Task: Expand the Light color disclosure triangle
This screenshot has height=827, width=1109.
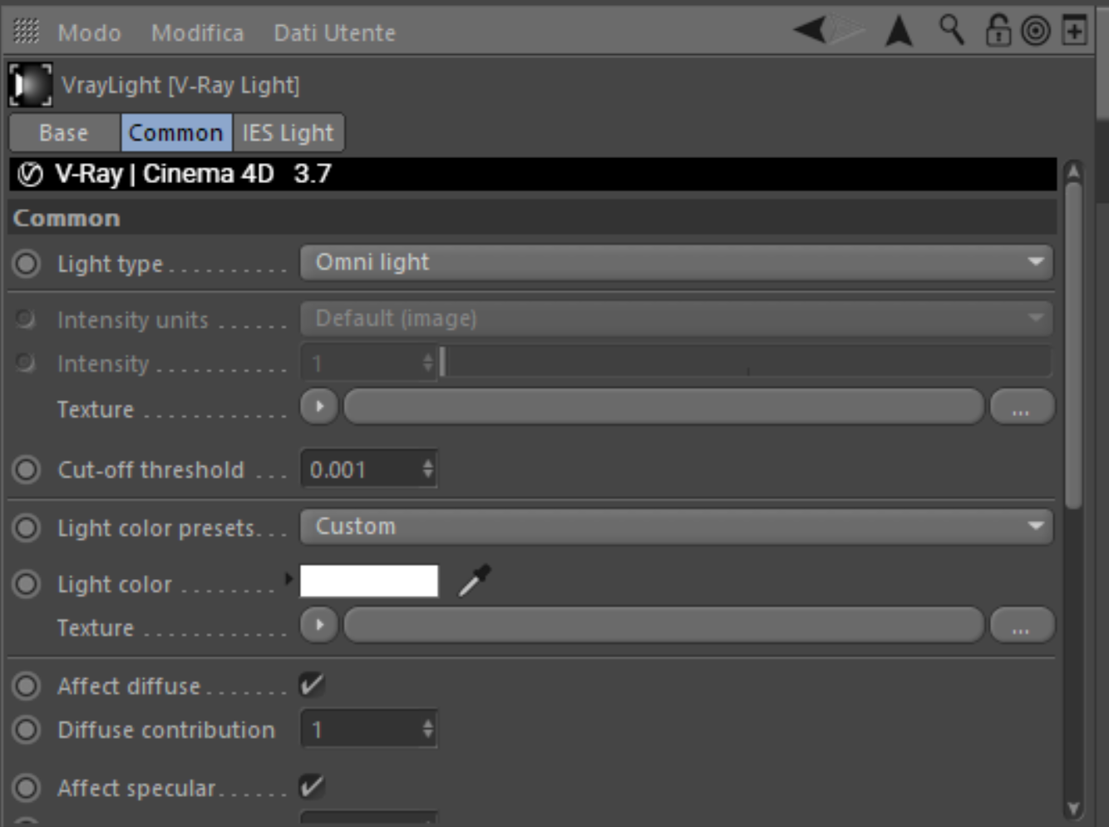Action: pyautogui.click(x=288, y=577)
